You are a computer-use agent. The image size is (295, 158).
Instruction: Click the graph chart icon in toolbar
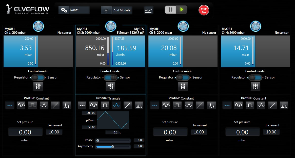[x=149, y=10]
